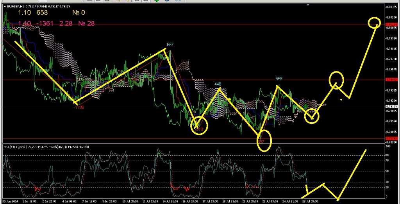Click the chart shift triangle marker at top
The image size is (400, 204).
tap(309, 5)
